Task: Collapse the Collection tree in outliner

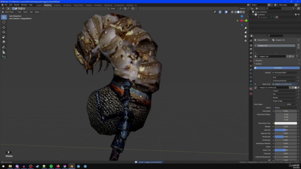Action: 253,15
